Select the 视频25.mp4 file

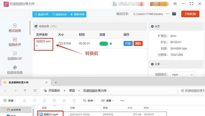click(x=51, y=115)
